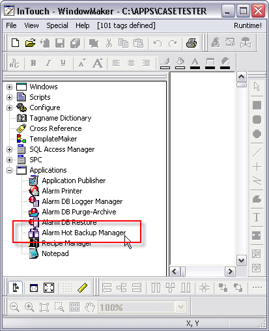
Task: Open the zoom percentage dropdown
Action: tap(180, 307)
